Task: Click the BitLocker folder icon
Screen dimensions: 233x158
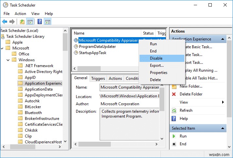Action: click(x=20, y=107)
